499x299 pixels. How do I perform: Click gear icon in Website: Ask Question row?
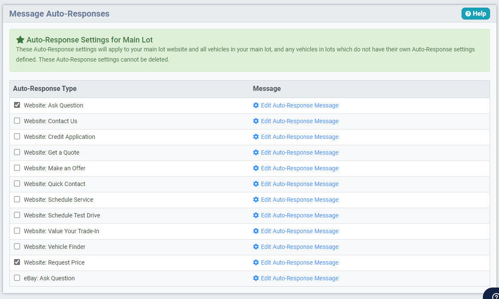[256, 105]
